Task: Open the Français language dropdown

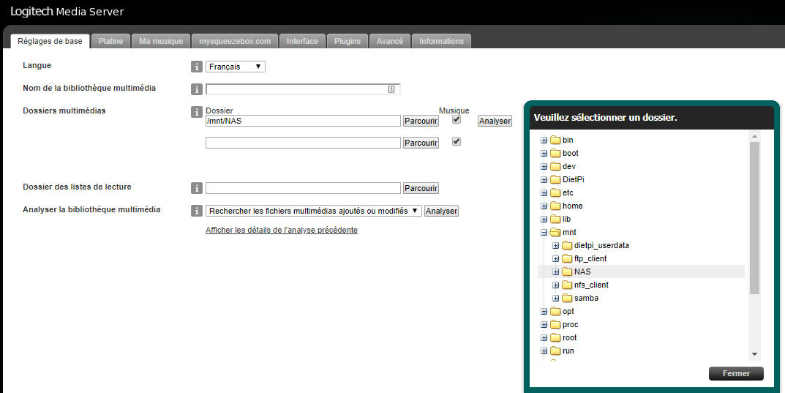Action: pos(236,67)
